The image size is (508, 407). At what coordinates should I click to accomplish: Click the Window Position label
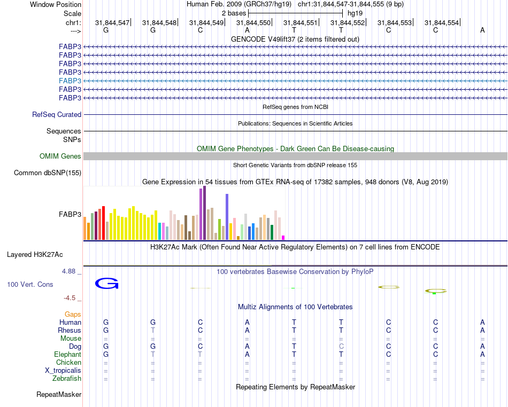(x=56, y=4)
